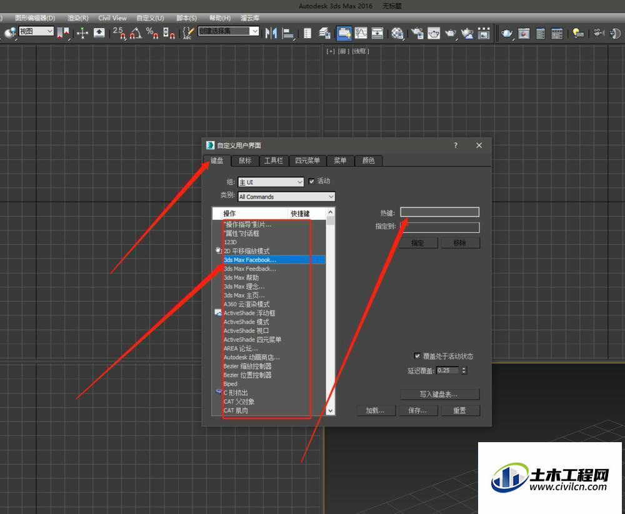Open the 视图 reference coordinate dropdown
The height and width of the screenshot is (514, 625).
[x=36, y=31]
